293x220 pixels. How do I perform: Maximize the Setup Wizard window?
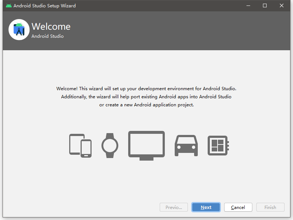tap(265, 5)
